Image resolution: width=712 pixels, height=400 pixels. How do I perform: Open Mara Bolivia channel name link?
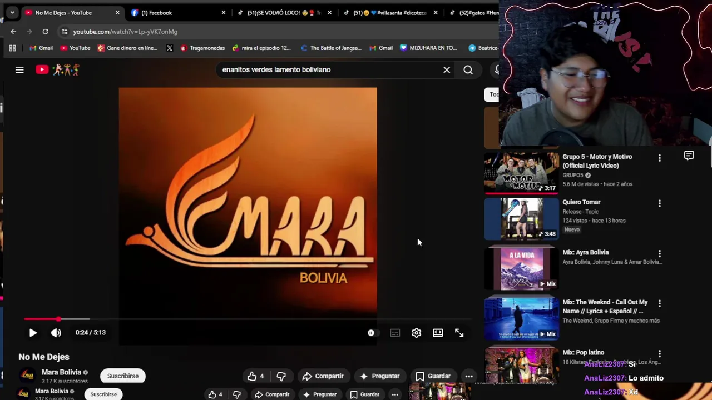(x=61, y=372)
